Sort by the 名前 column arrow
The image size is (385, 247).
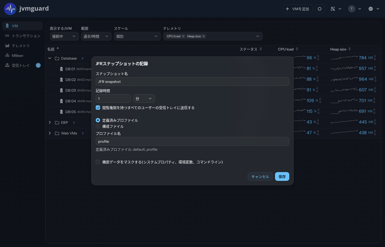tap(58, 48)
